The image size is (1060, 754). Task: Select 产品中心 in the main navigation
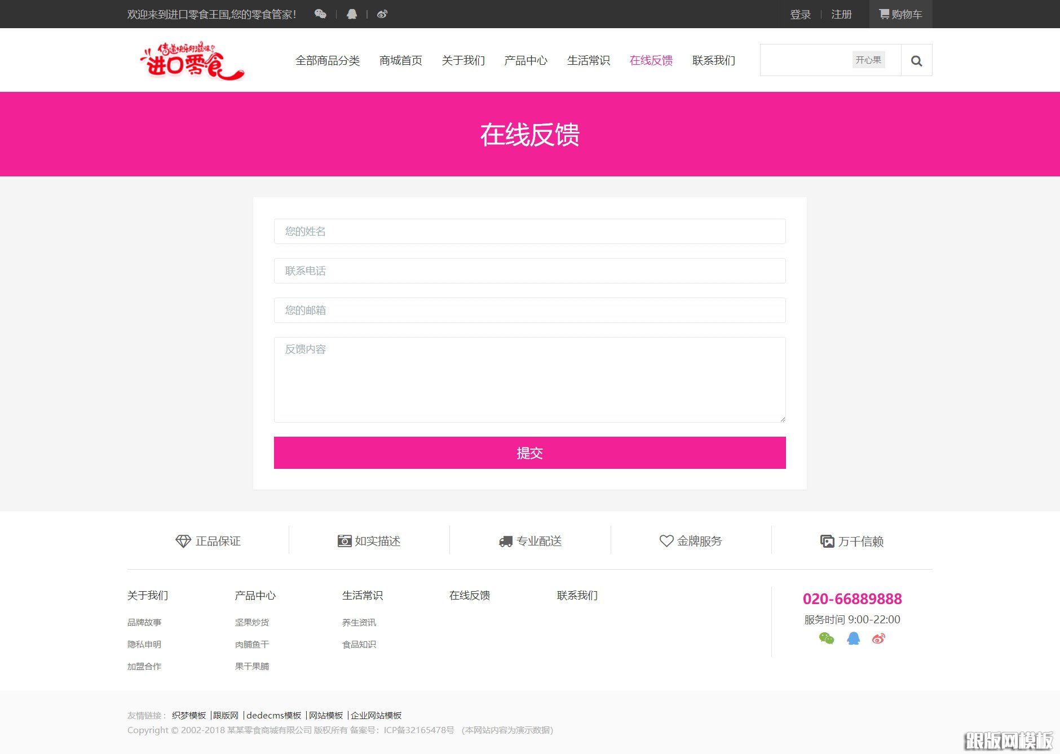pos(525,60)
